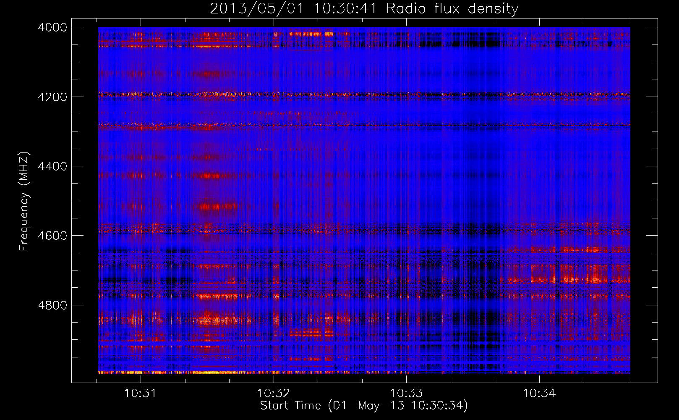This screenshot has height=420, width=679.
Task: Click the 'Start Time (01-May-13 10:30:34)' axis title
Action: pyautogui.click(x=364, y=406)
